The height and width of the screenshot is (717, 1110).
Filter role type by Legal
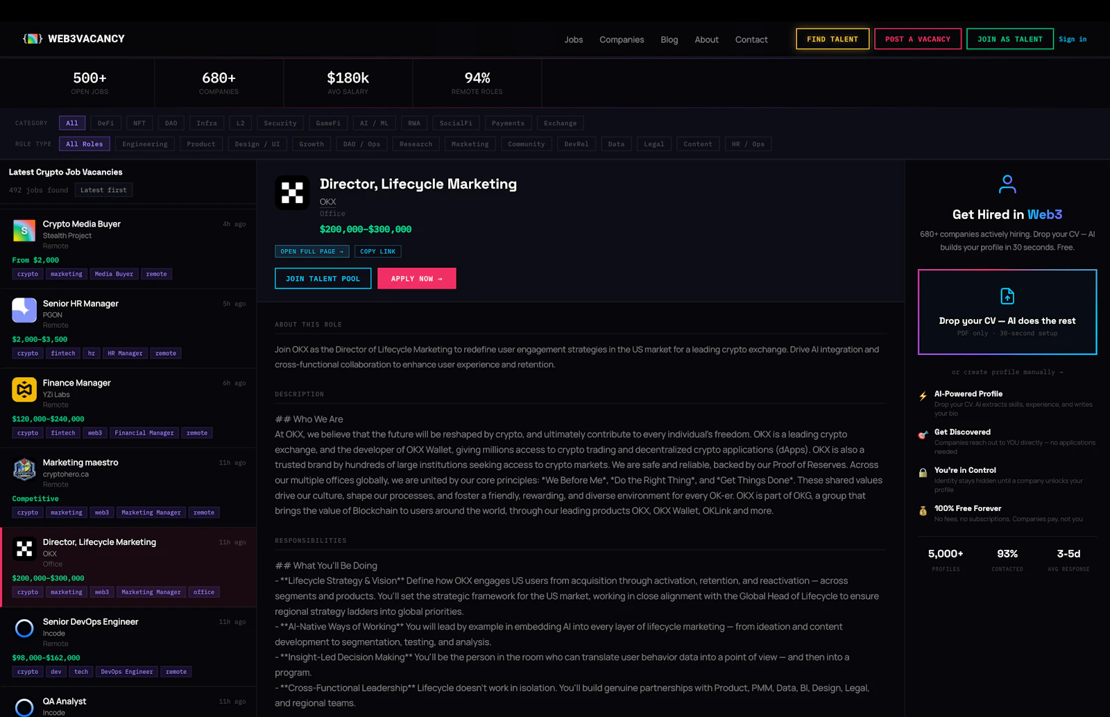(x=654, y=144)
